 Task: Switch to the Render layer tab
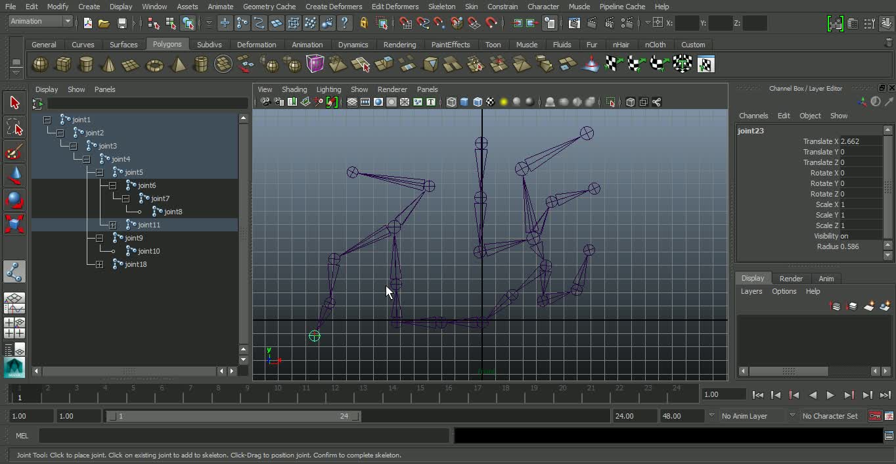point(791,279)
